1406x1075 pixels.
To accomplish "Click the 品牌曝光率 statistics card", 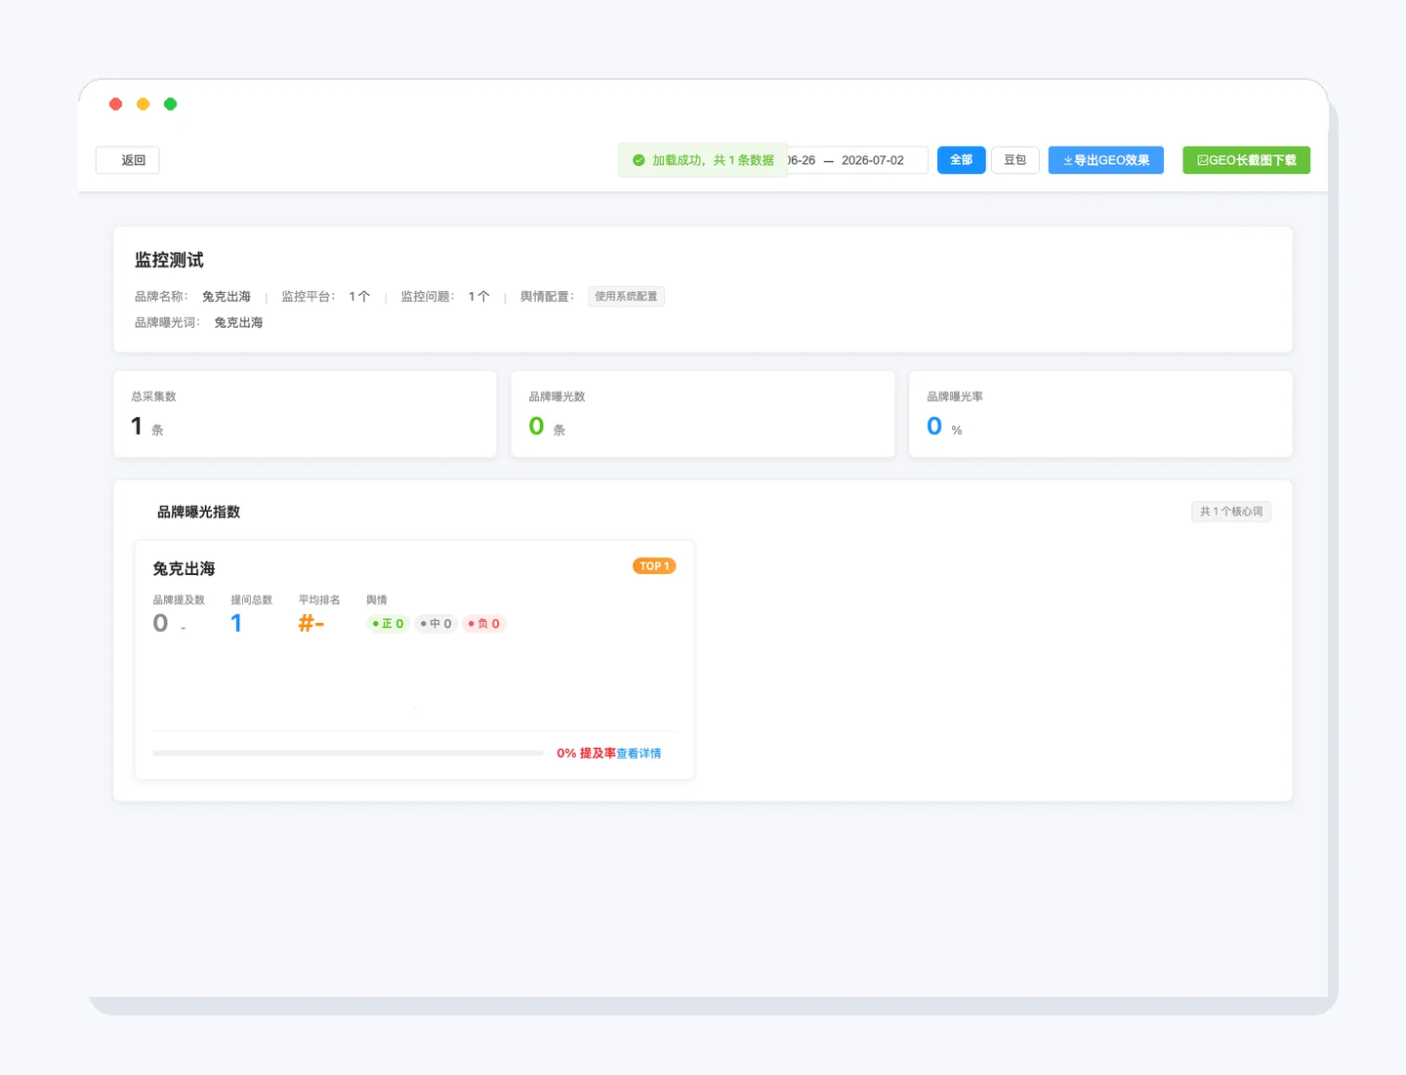I will [1100, 414].
